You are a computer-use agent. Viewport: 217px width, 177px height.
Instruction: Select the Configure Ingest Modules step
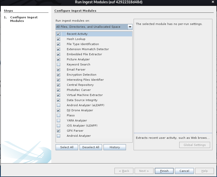24,19
